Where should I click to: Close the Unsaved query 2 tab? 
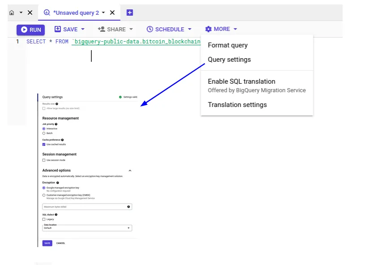point(112,13)
